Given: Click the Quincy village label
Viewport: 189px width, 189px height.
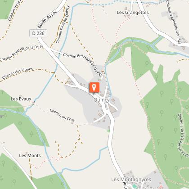Looking at the screenshot, I should point(101,100).
